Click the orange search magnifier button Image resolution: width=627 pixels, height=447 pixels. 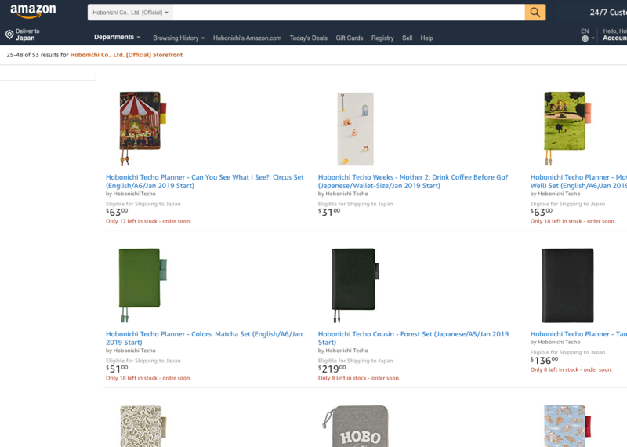(x=535, y=13)
